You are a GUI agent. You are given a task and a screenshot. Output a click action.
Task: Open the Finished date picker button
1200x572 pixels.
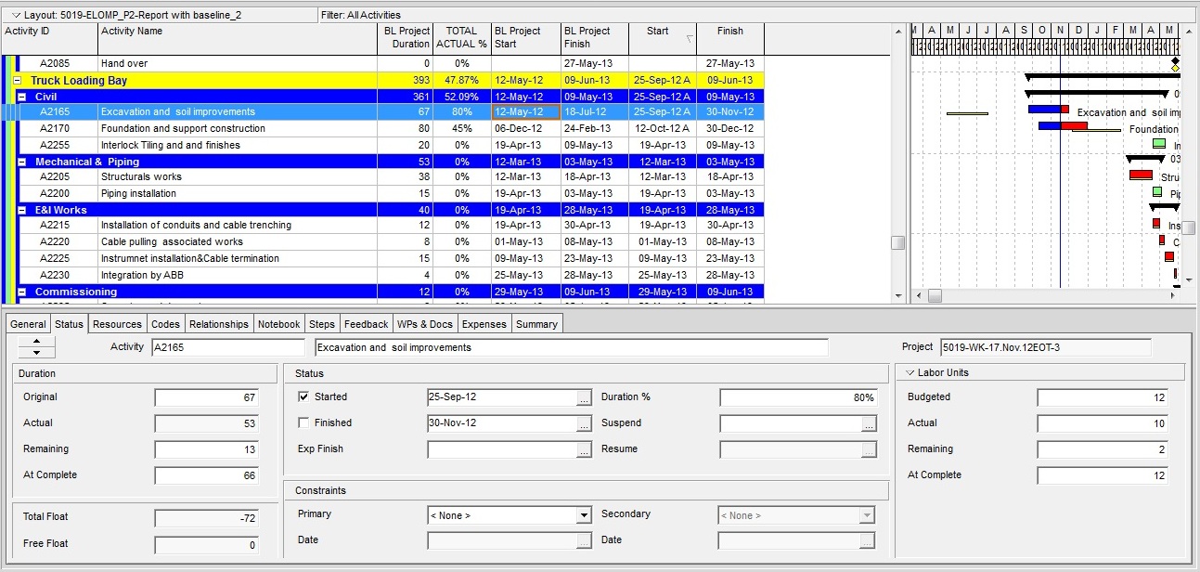[584, 423]
